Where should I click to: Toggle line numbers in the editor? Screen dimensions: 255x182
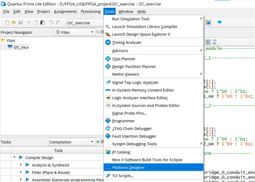click(x=208, y=42)
